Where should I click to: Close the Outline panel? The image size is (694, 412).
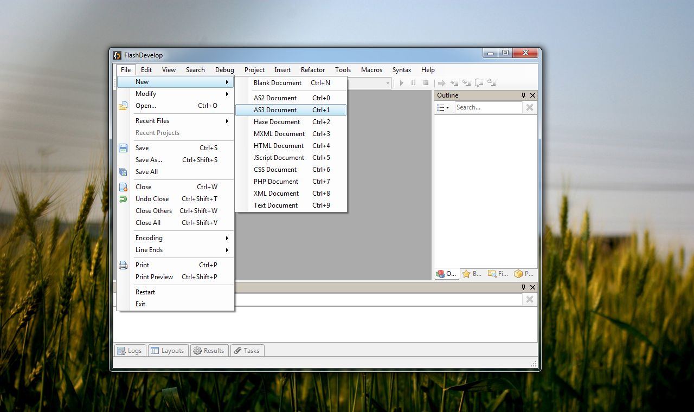click(x=532, y=95)
